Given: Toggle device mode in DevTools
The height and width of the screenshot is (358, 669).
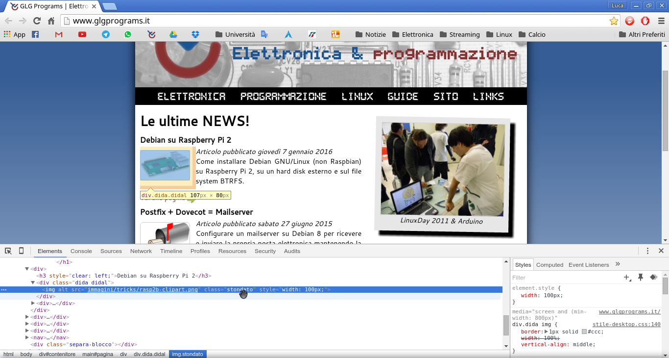Looking at the screenshot, I should coord(21,251).
